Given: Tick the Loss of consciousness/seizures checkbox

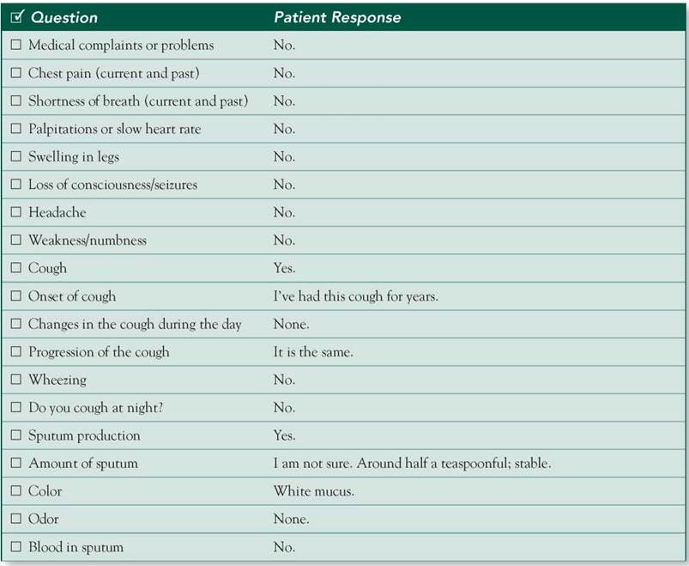Looking at the screenshot, I should [15, 184].
